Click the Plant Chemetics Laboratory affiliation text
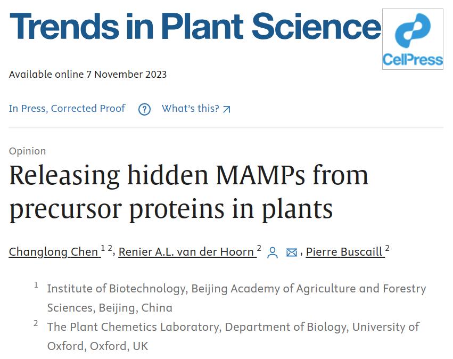 point(234,336)
